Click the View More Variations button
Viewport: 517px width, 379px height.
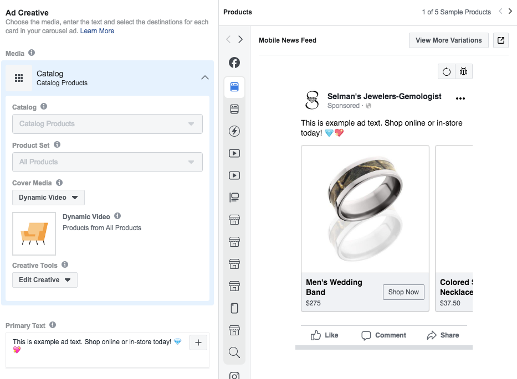(449, 40)
